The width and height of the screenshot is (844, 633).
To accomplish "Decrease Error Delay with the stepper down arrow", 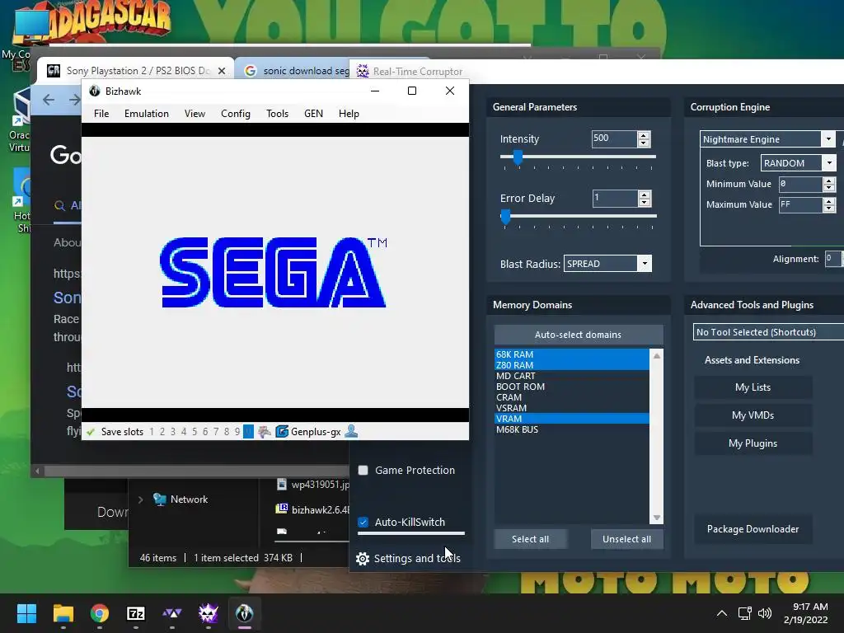I will [x=645, y=202].
